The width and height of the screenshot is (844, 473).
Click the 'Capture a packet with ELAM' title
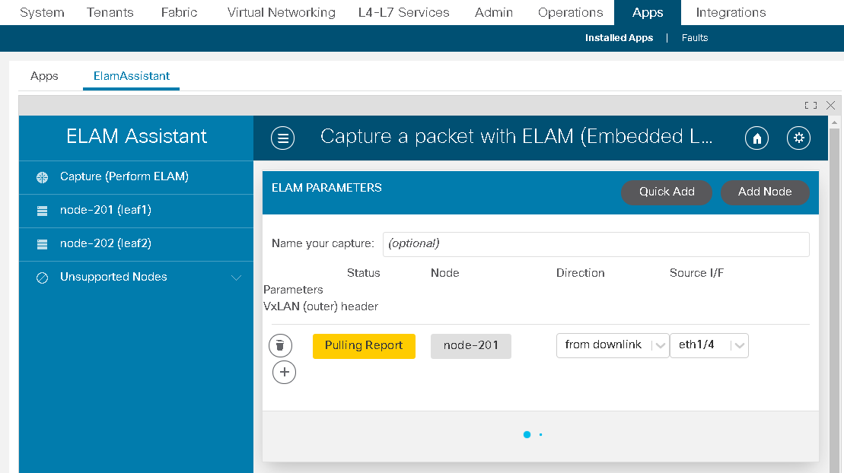coord(516,137)
